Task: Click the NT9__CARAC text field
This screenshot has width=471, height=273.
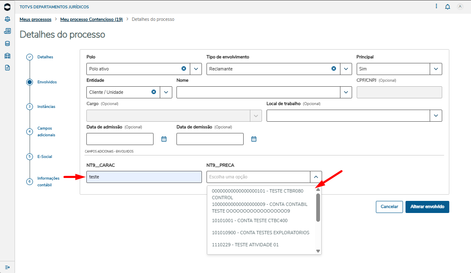Action: click(x=144, y=177)
